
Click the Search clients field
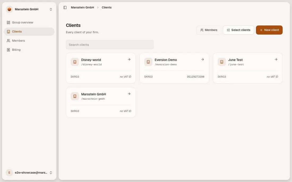(x=110, y=45)
